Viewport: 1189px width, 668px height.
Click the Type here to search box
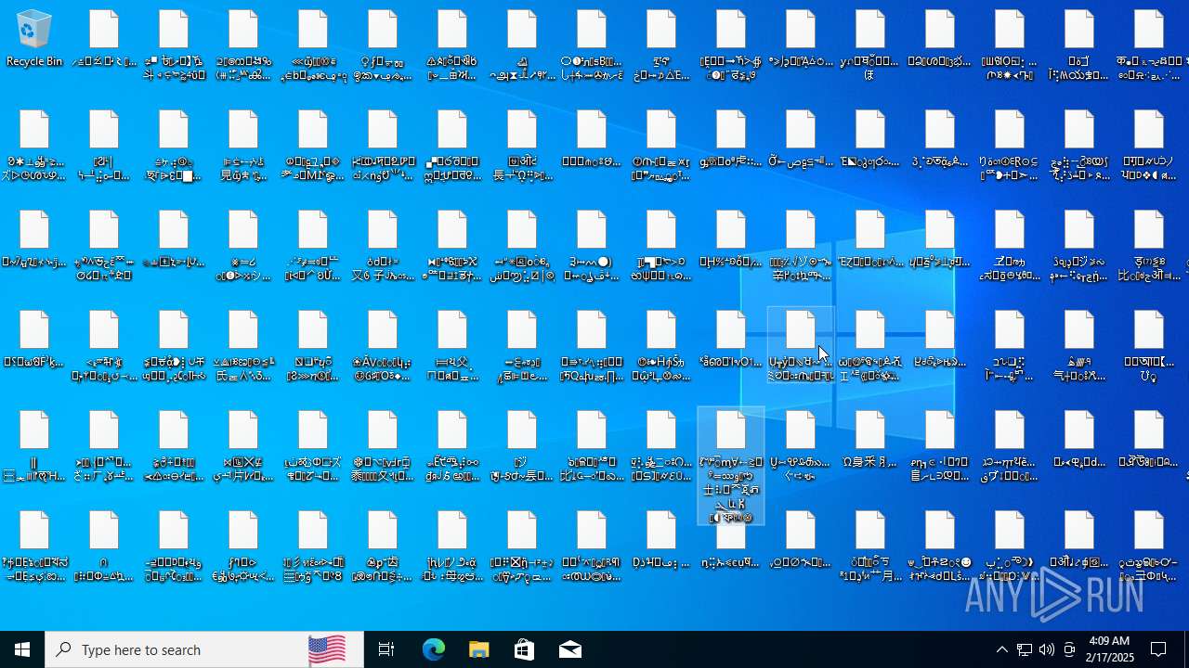click(204, 649)
